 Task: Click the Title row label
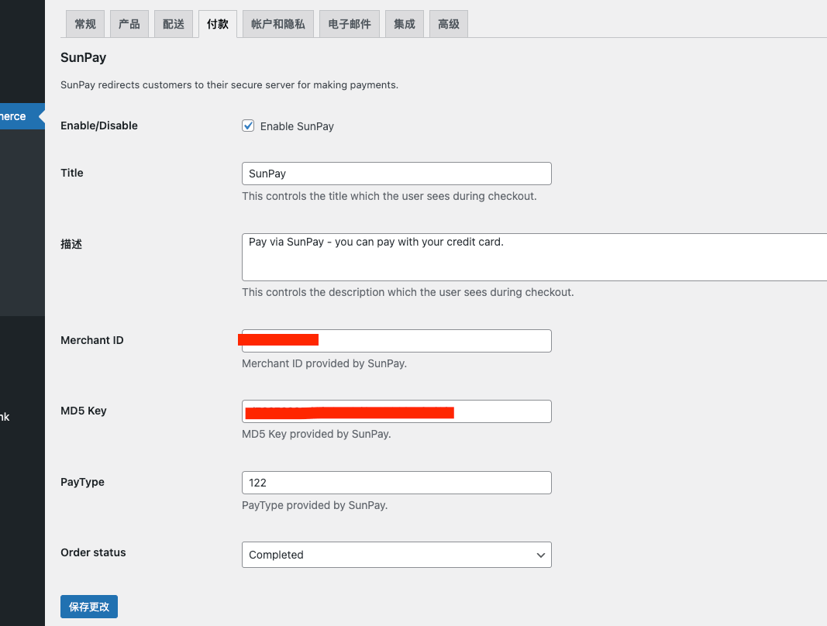[72, 173]
